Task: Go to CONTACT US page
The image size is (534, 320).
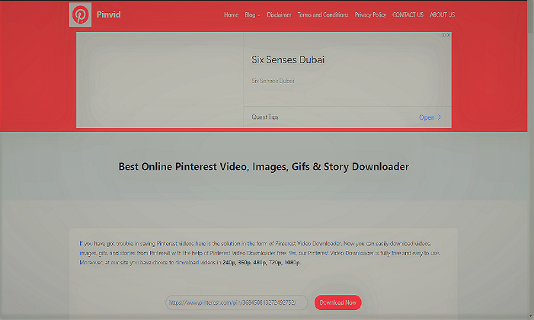Action: [408, 15]
